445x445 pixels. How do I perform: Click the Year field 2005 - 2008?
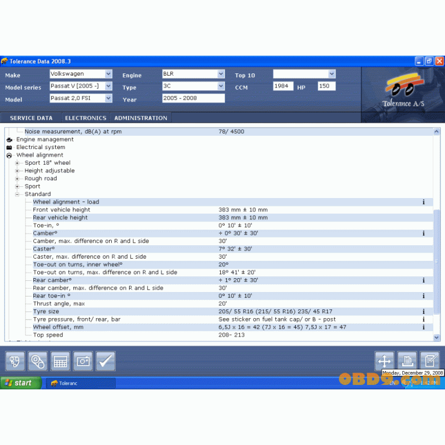(x=193, y=98)
